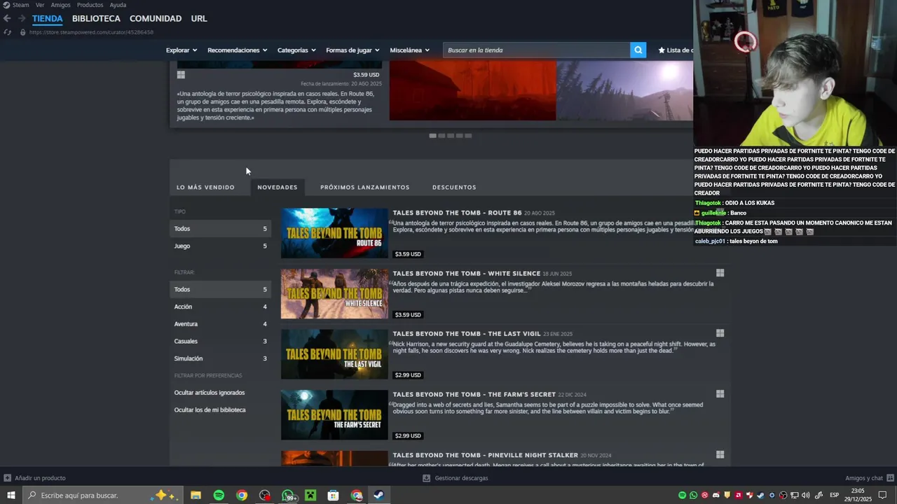Select Todos under Tipo filter
Image resolution: width=897 pixels, height=504 pixels.
pyautogui.click(x=220, y=229)
